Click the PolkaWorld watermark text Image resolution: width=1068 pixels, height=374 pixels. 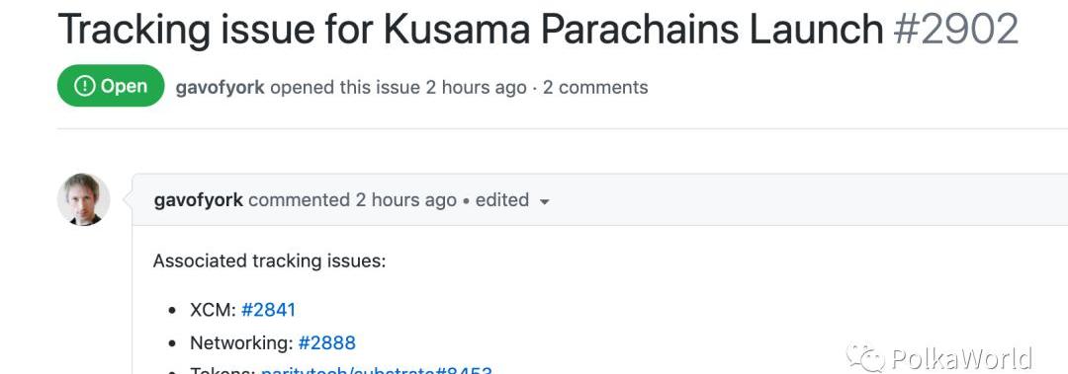point(961,358)
